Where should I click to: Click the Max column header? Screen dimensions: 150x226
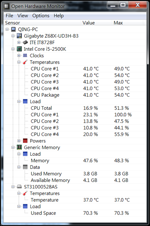point(127,23)
